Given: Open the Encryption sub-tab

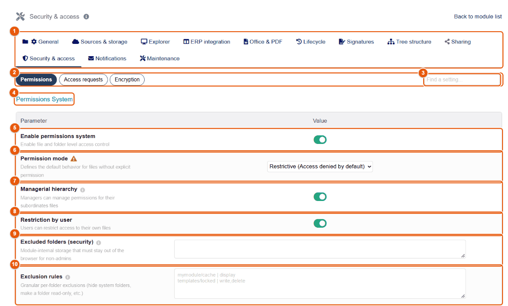Looking at the screenshot, I should click(127, 80).
